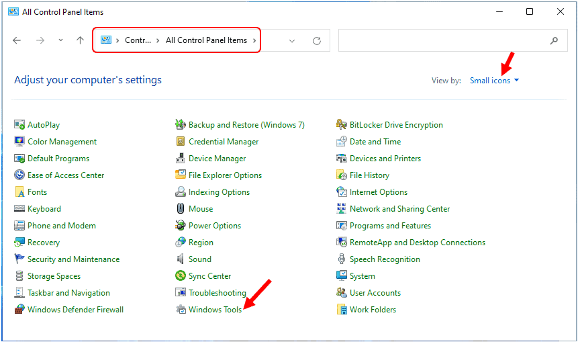Click the Storage Spaces icon
This screenshot has height=344, width=580.
[19, 276]
